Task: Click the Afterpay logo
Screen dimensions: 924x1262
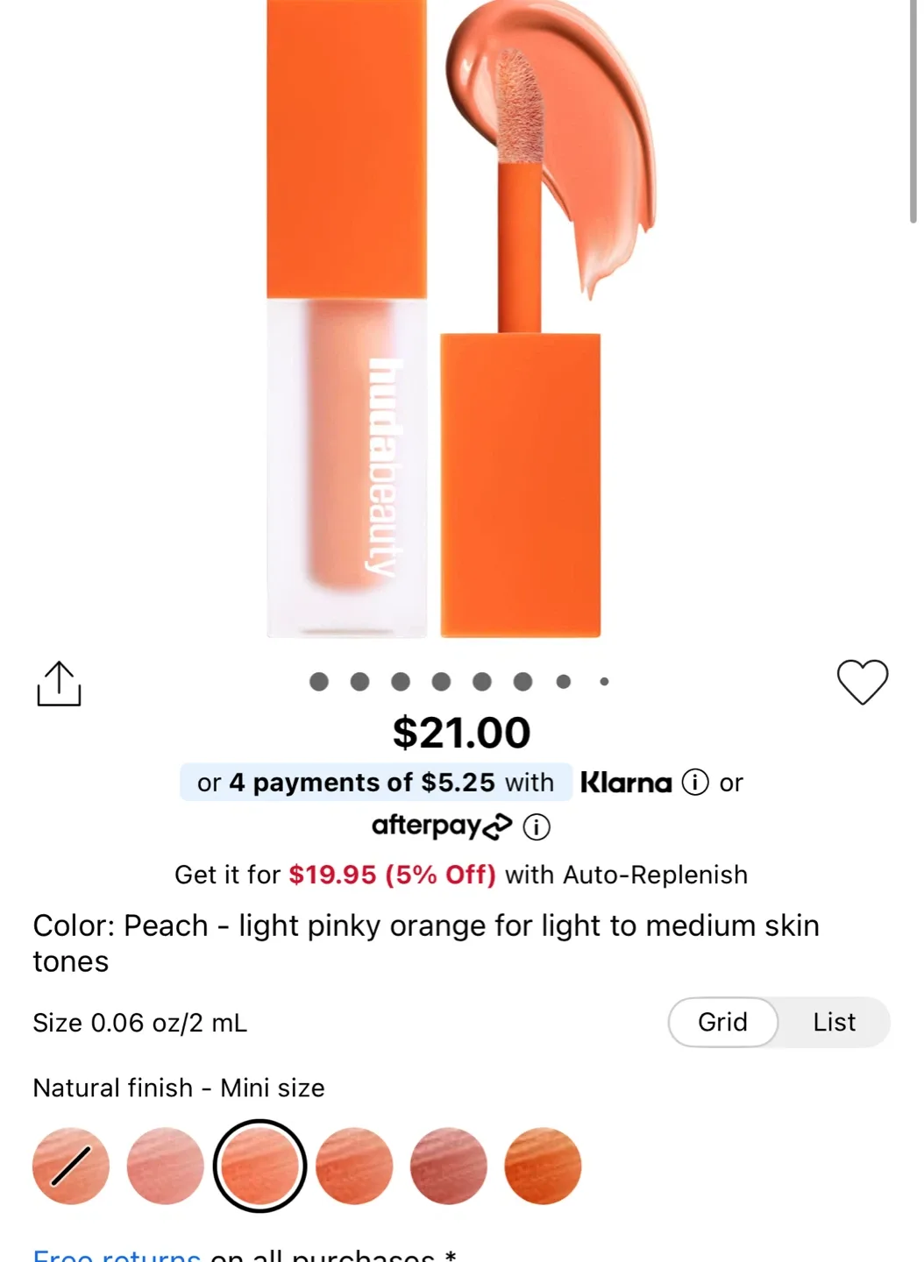Action: point(443,825)
